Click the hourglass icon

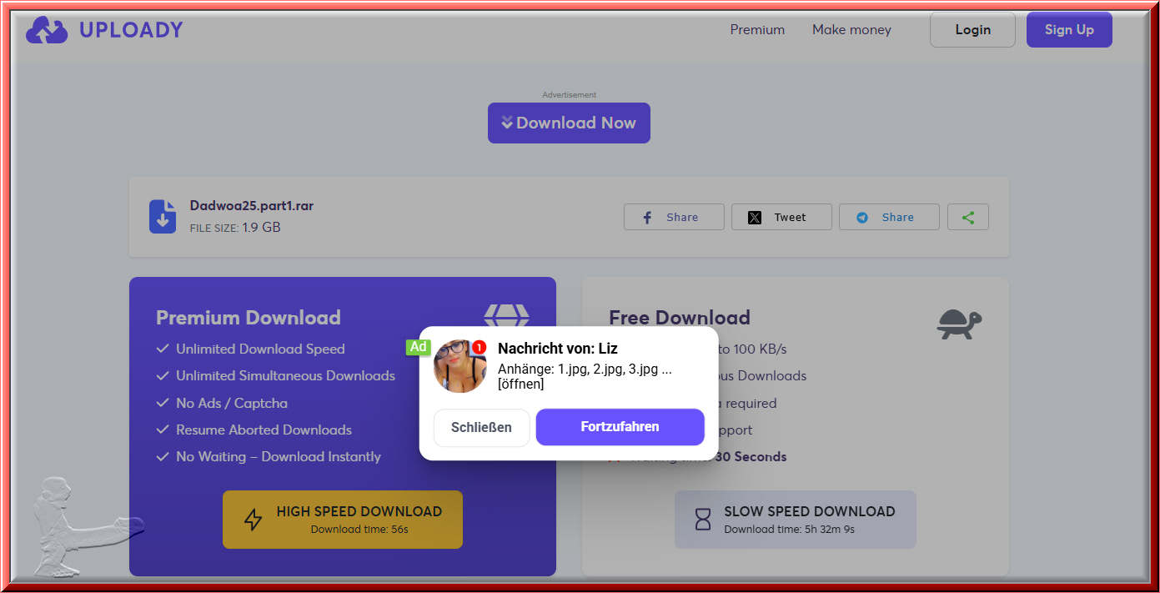703,520
